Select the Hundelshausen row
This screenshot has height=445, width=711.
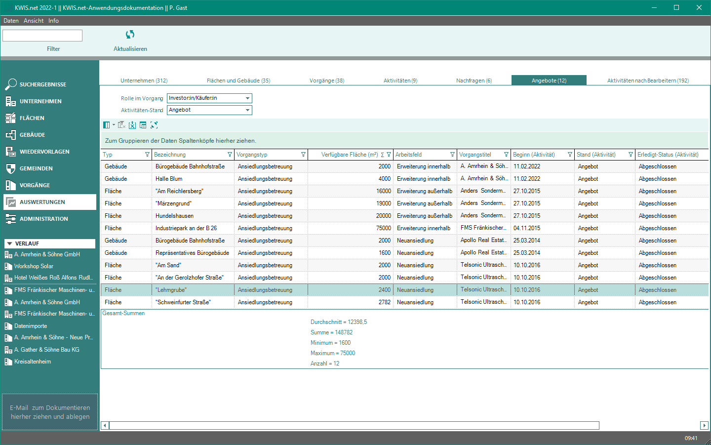[x=404, y=216]
